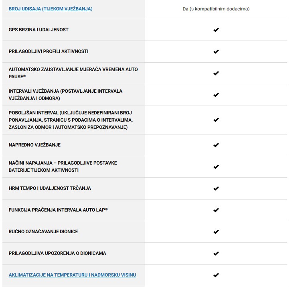Click the HRM TEMPO row checkmark

coord(216,188)
